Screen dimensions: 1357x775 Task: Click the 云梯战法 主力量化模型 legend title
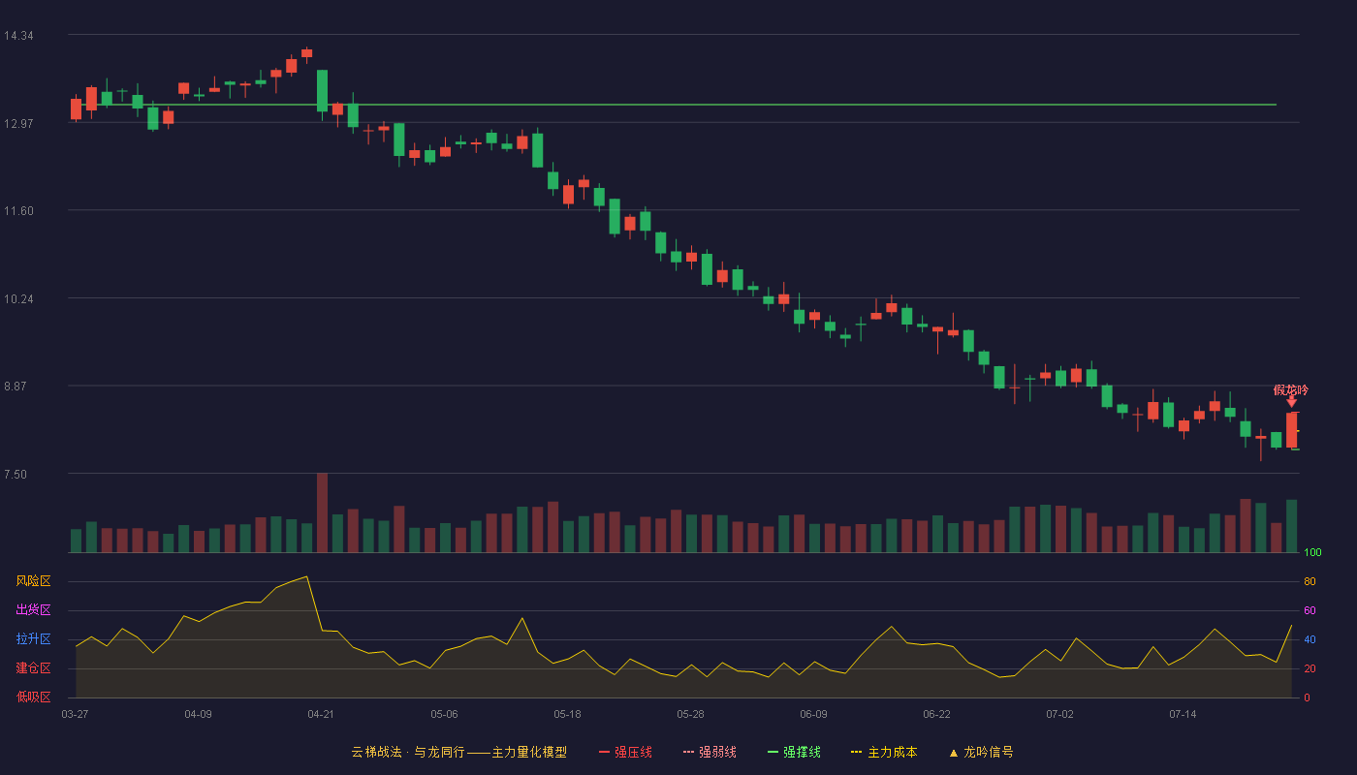(458, 752)
